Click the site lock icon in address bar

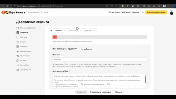(x=15, y=6)
